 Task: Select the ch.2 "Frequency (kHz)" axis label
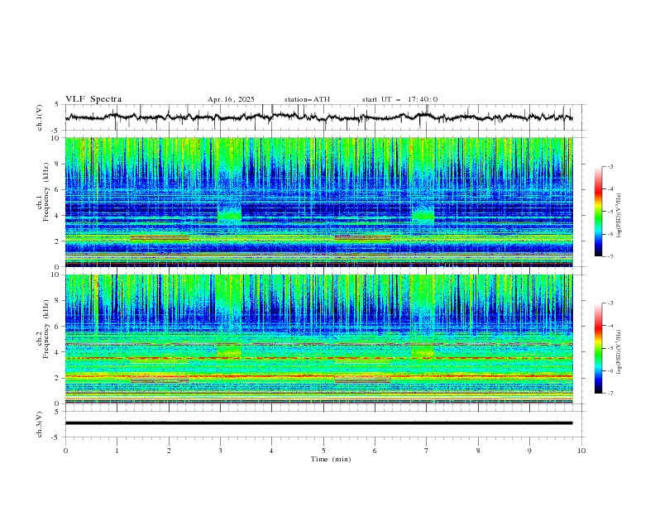(46, 328)
